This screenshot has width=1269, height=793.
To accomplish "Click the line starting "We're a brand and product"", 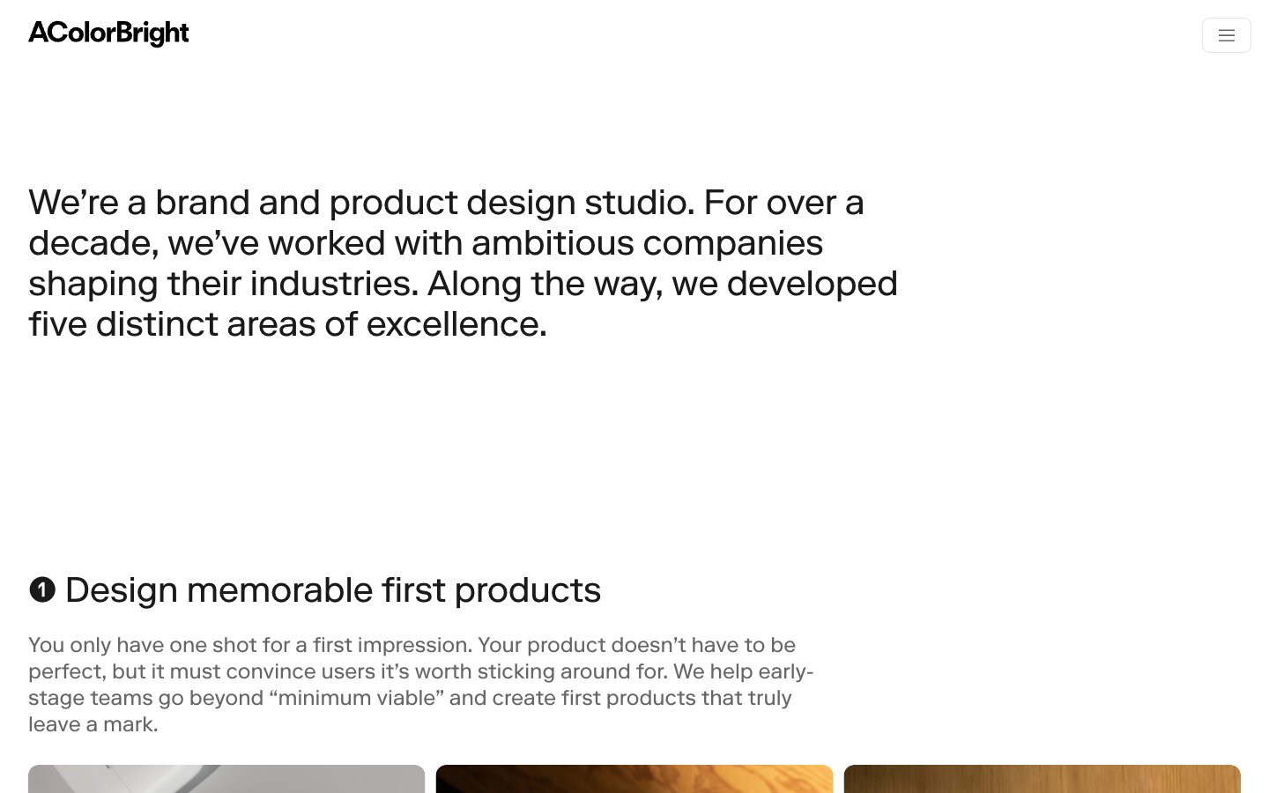I will [x=446, y=203].
